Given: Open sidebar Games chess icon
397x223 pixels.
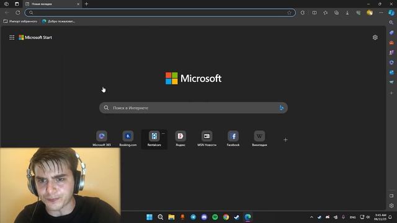Looking at the screenshot, I should click(391, 52).
